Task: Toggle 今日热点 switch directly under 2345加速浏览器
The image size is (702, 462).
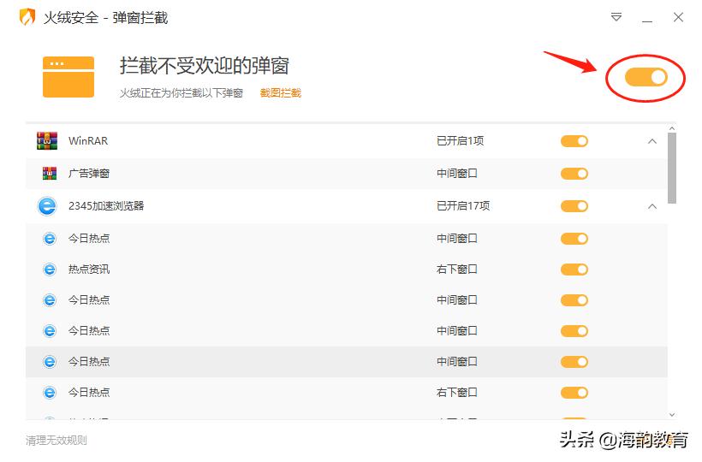Action: [574, 239]
